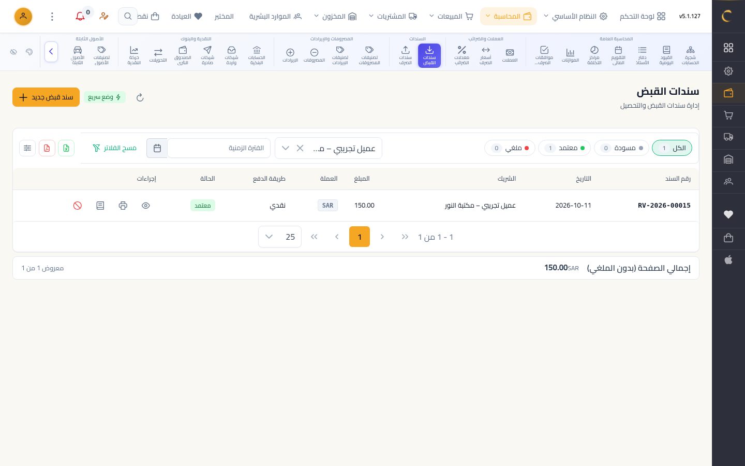Image resolution: width=745 pixels, height=466 pixels.
Task: Open the partner filter dropdown arrow
Action: (286, 148)
